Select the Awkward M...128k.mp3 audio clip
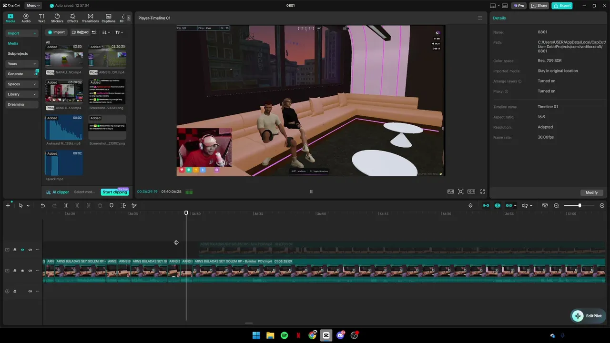 (x=64, y=128)
